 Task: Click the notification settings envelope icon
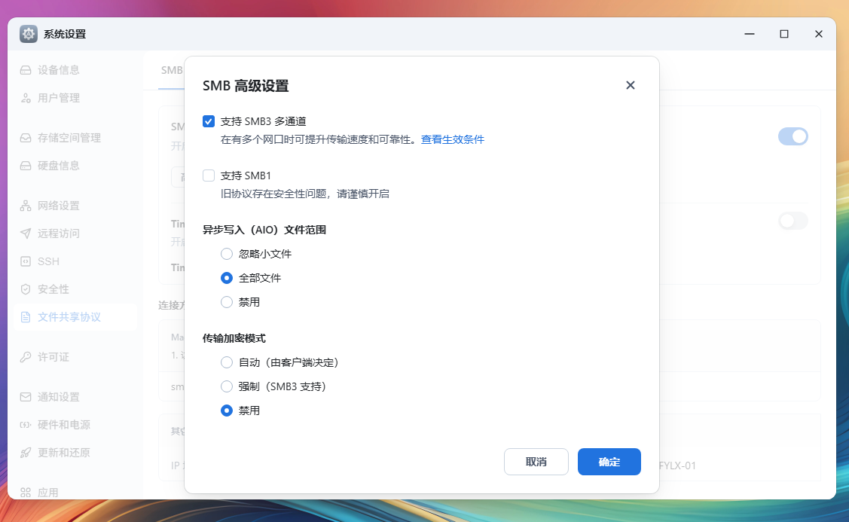26,397
